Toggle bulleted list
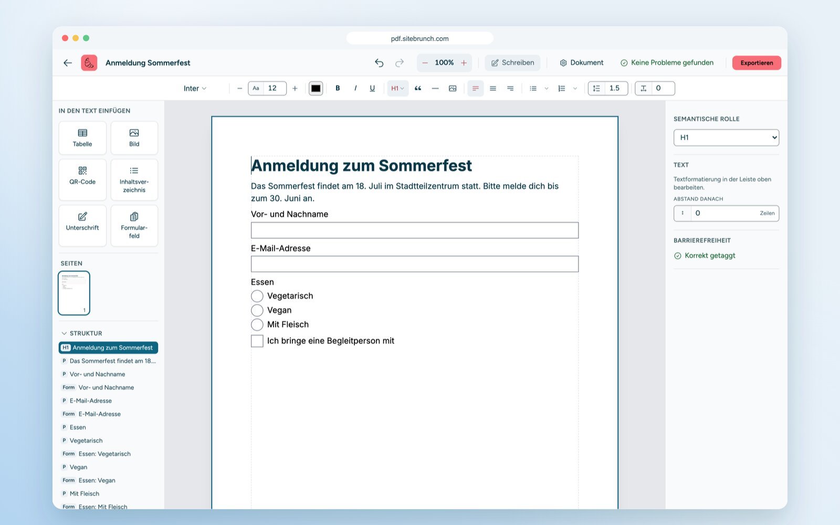The image size is (840, 525). click(533, 88)
